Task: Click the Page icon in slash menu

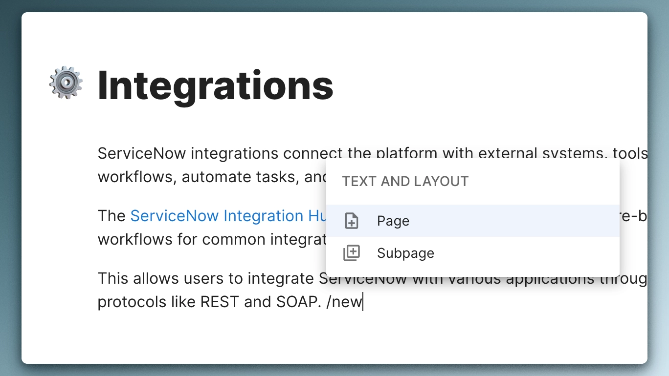Action: [x=351, y=221]
